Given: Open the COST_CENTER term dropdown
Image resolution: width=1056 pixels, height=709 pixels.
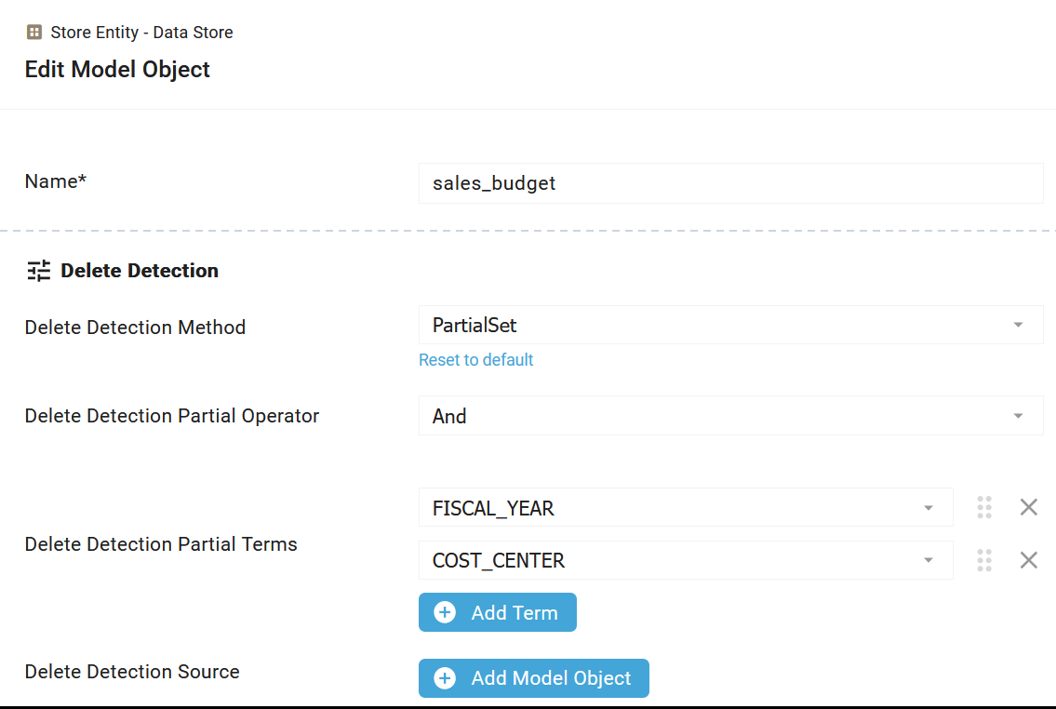Looking at the screenshot, I should click(686, 560).
